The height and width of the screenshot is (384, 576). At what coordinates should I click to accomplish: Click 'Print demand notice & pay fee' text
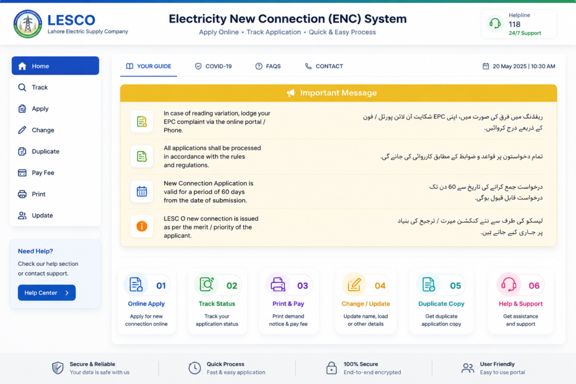[289, 320]
